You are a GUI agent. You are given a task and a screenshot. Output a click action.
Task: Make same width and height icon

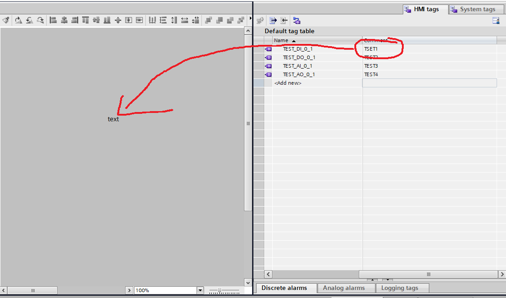195,20
